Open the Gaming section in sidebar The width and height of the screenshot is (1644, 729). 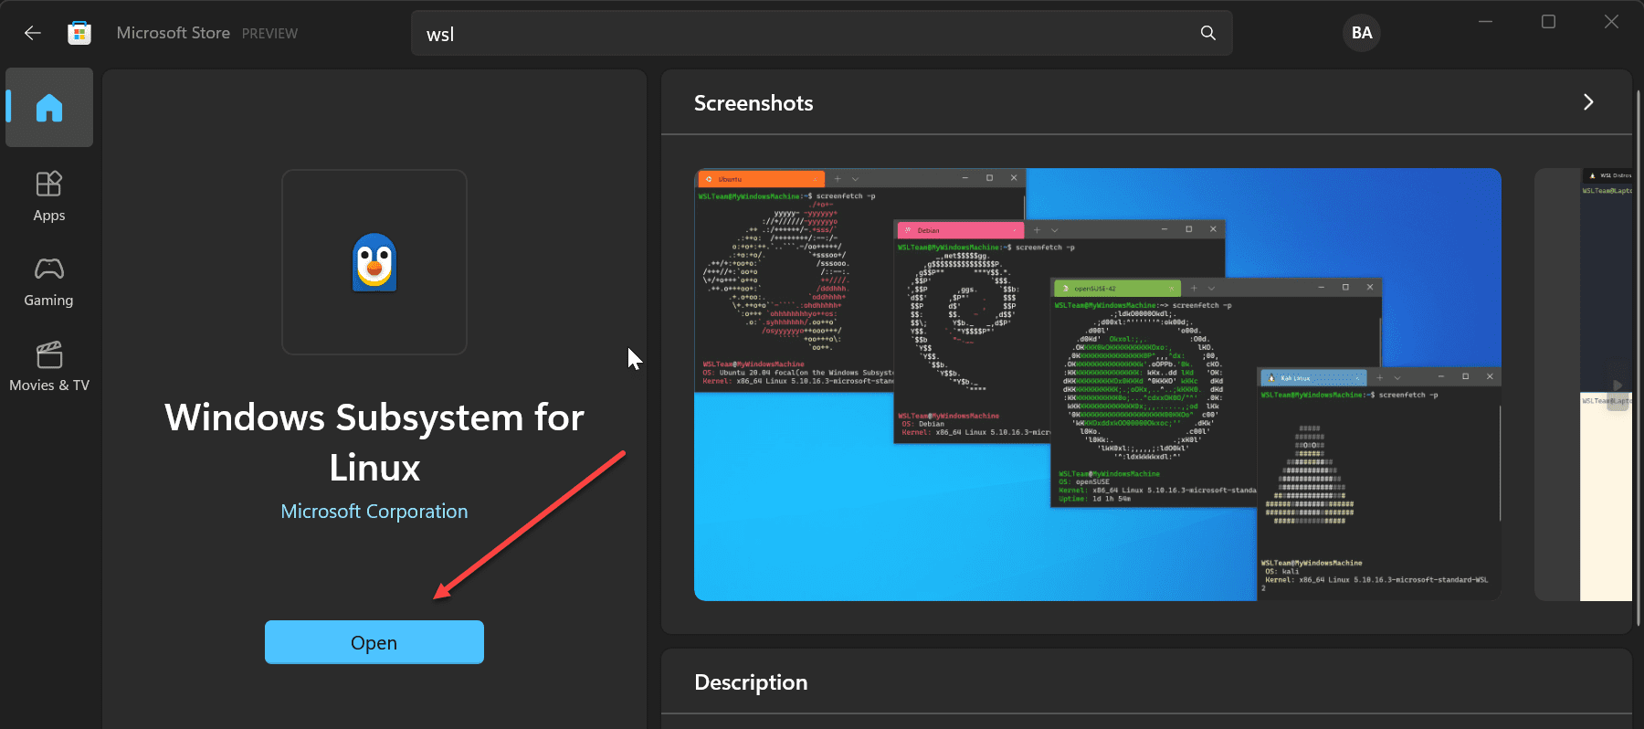click(x=49, y=282)
